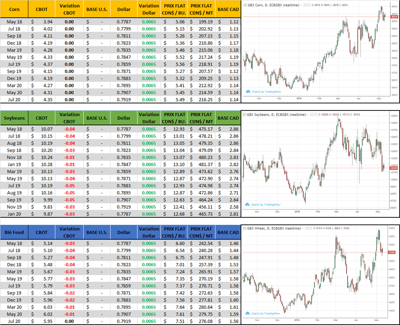Image resolution: width=400 pixels, height=325 pixels.
Task: Click Dollar value 0.7919 in Corn table
Action: click(124, 99)
